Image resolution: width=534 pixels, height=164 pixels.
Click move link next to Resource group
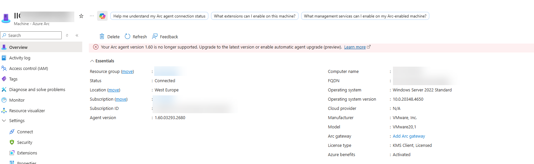(127, 71)
